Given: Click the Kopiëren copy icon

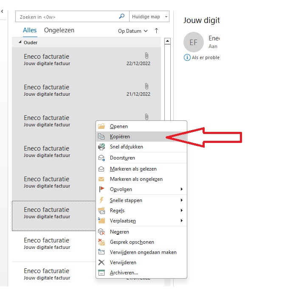Looking at the screenshot, I should pos(101,137).
